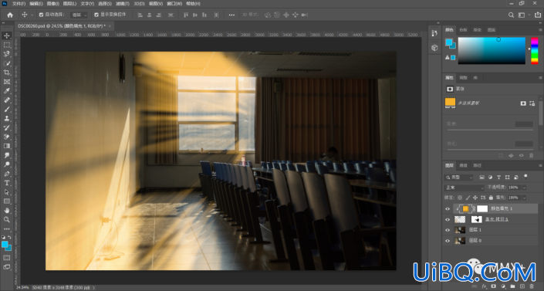Screen dimensions: 544x291
Task: Open the 填充 fill slider arrow
Action: [524, 198]
